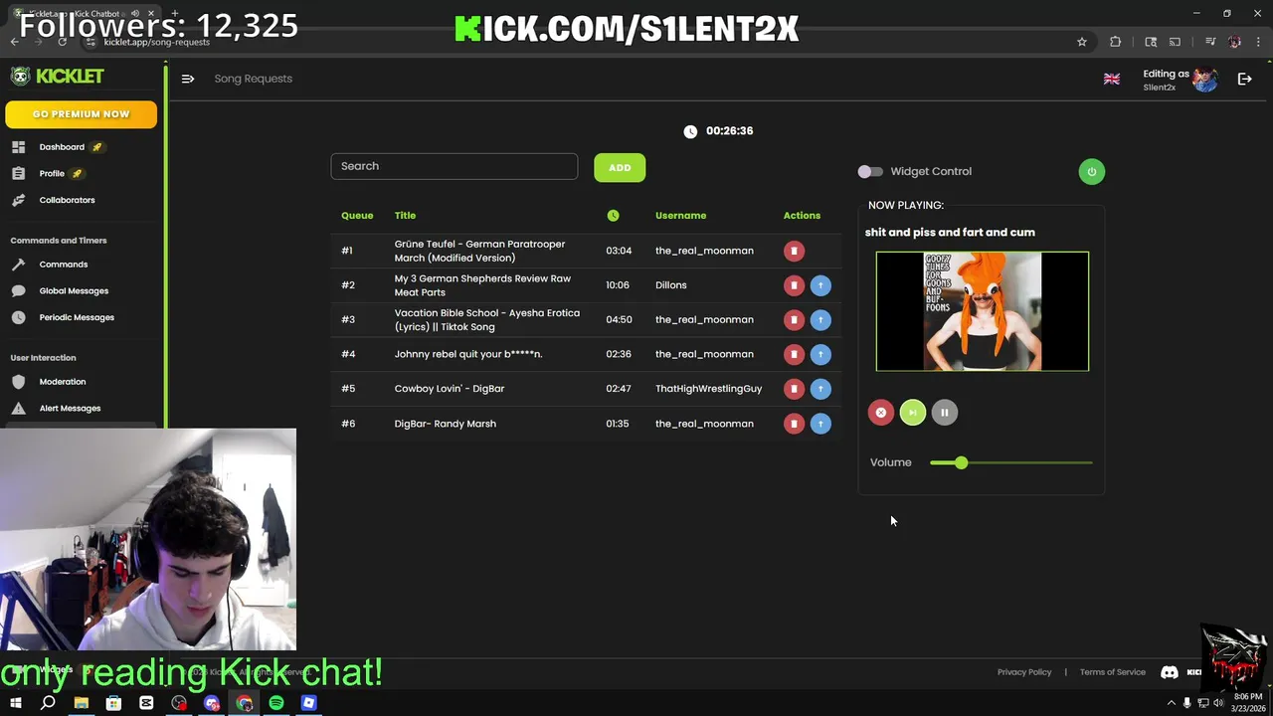1273x716 pixels.
Task: Click the Kicklet logo
Action: 58,77
